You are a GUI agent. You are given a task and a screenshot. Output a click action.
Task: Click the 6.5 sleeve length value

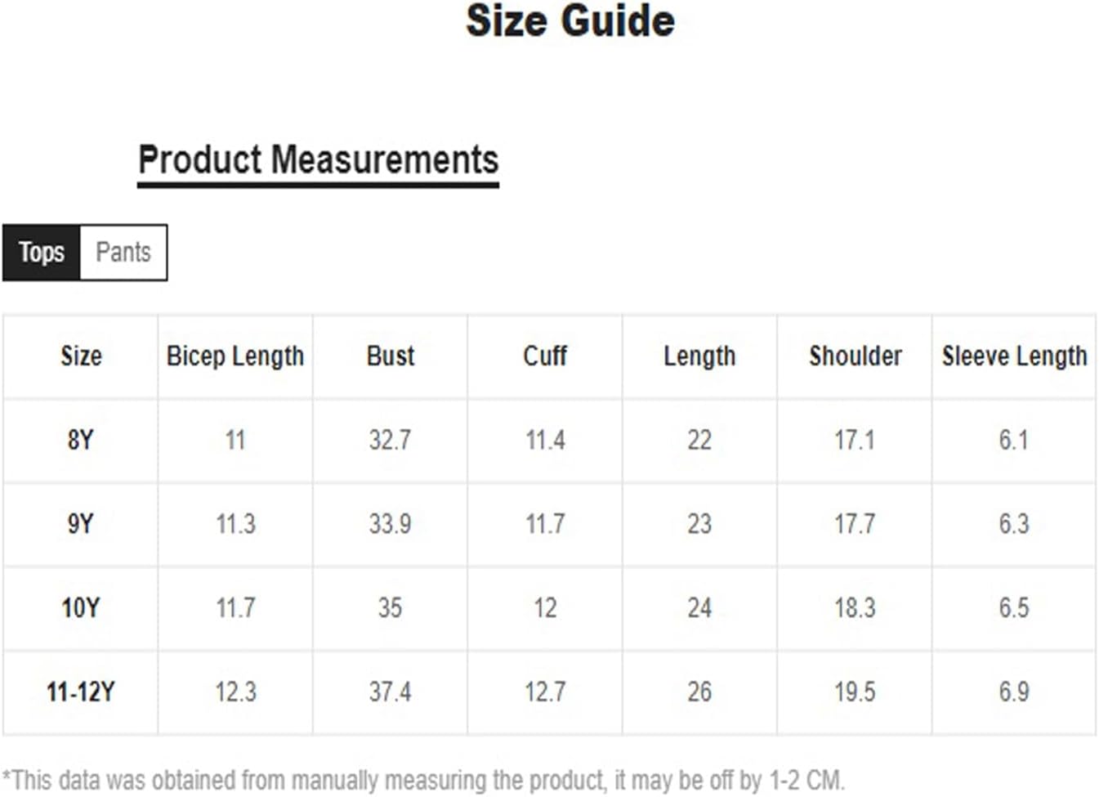pyautogui.click(x=1014, y=608)
